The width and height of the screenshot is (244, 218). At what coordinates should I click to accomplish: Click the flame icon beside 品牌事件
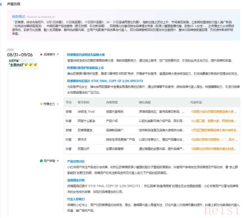(41, 54)
